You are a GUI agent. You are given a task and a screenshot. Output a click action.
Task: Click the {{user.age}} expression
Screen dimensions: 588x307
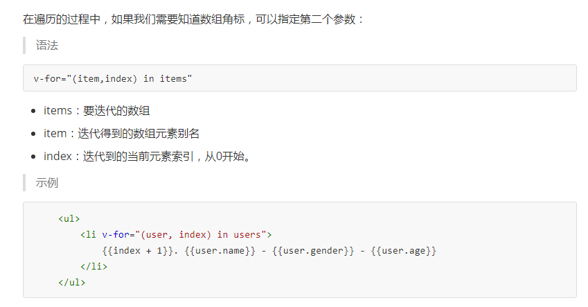pos(402,250)
